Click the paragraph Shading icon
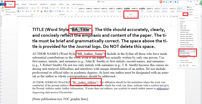Screen dimensions: 202x104 68,11
